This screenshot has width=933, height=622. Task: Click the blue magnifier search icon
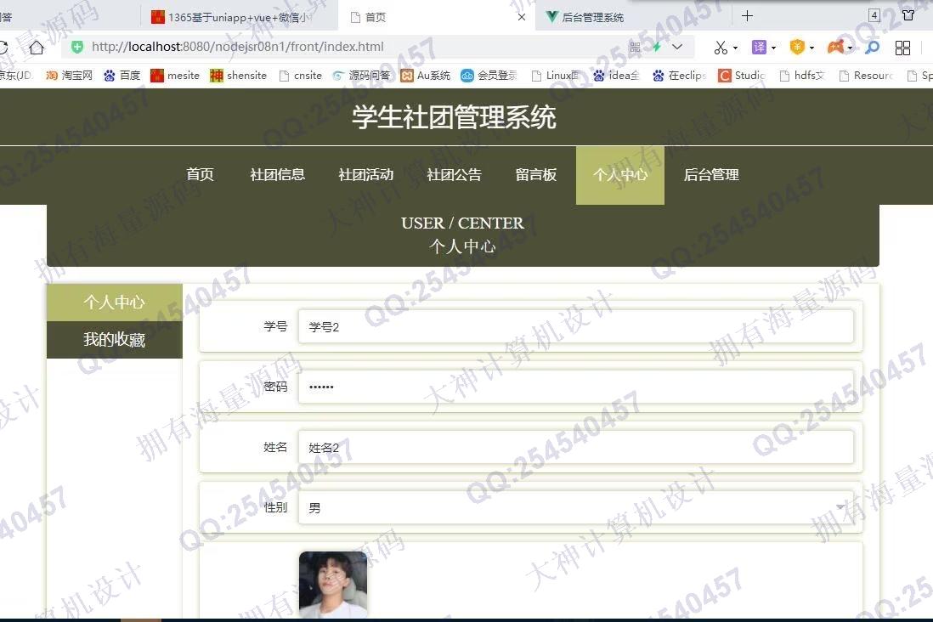[x=873, y=47]
